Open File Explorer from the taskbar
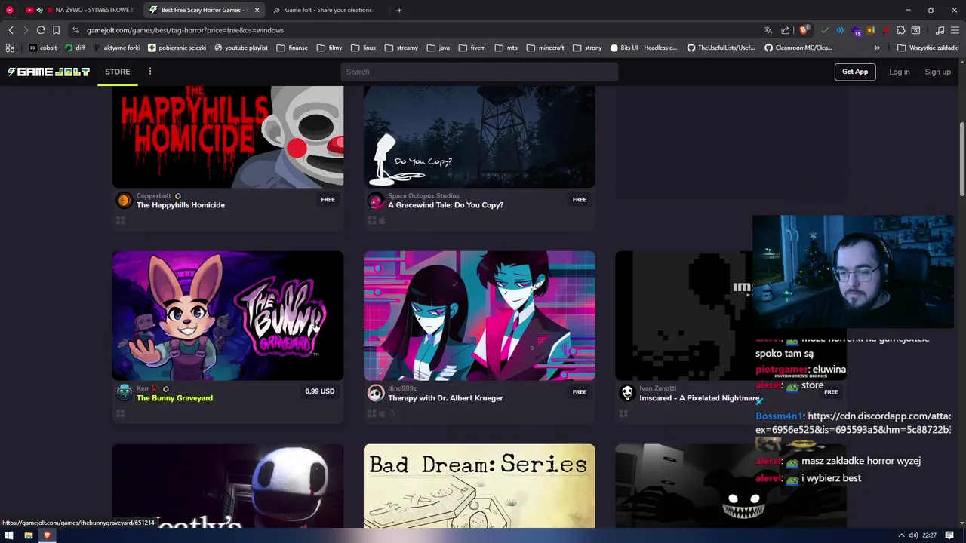966x543 pixels. pyautogui.click(x=28, y=535)
